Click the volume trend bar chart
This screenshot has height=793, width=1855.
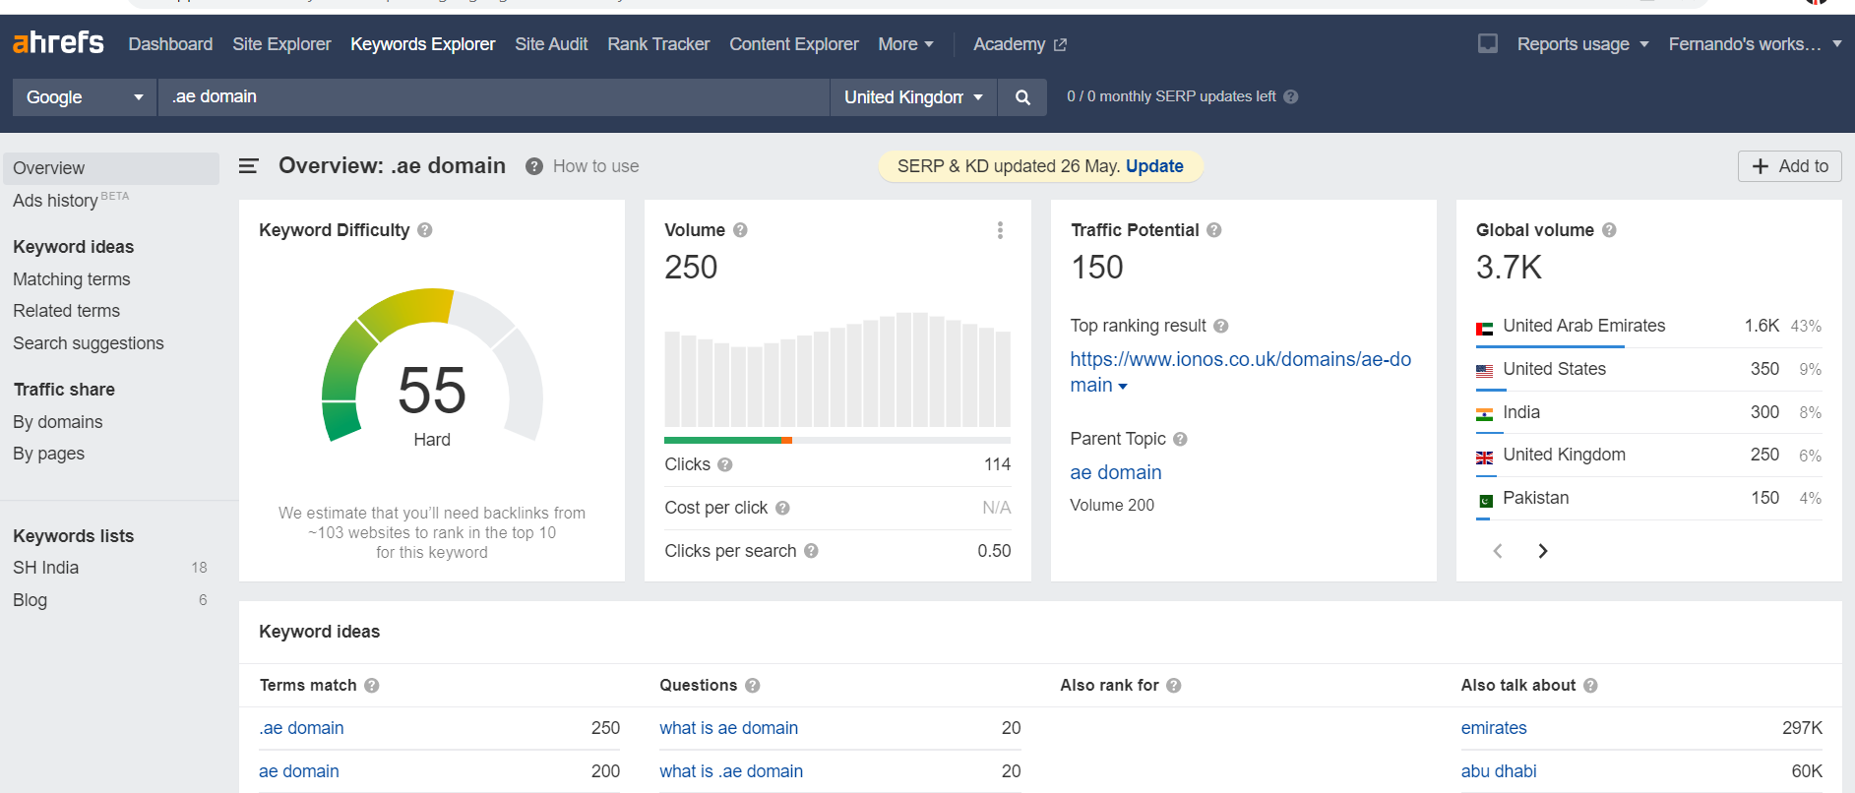(837, 369)
